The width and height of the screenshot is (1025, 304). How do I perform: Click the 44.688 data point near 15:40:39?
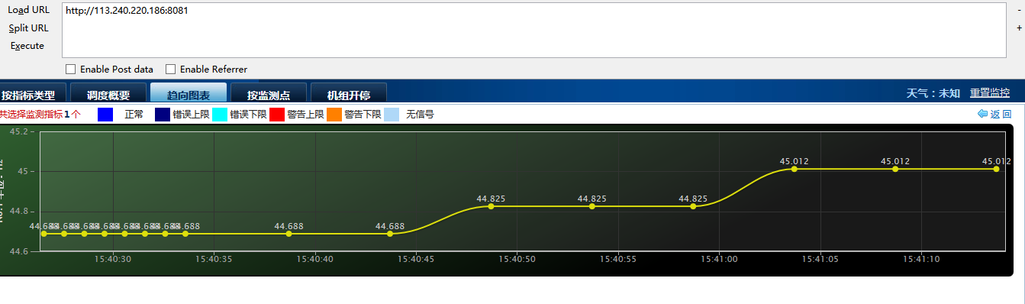tap(288, 234)
